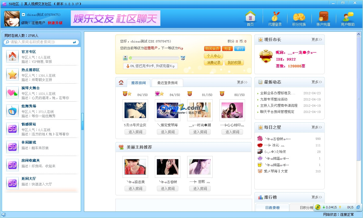Image resolution: width=363 pixels, height=218 pixels.
Task: Open 积分兑换 coins icon
Action: pyautogui.click(x=299, y=16)
